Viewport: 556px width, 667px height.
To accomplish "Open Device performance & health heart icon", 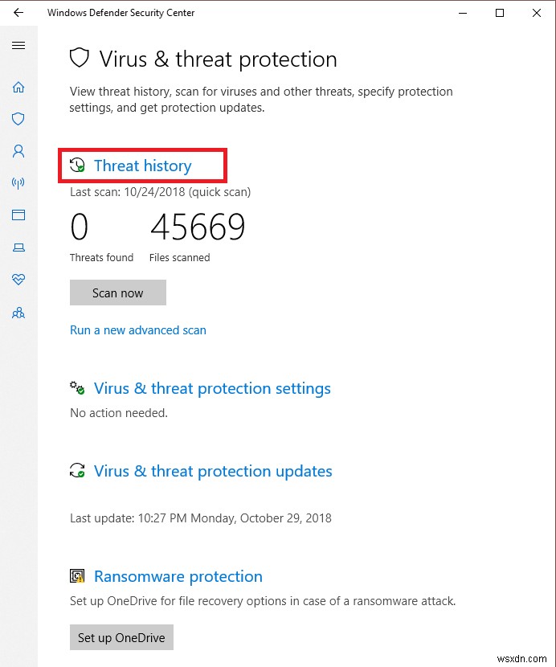I will 18,280.
